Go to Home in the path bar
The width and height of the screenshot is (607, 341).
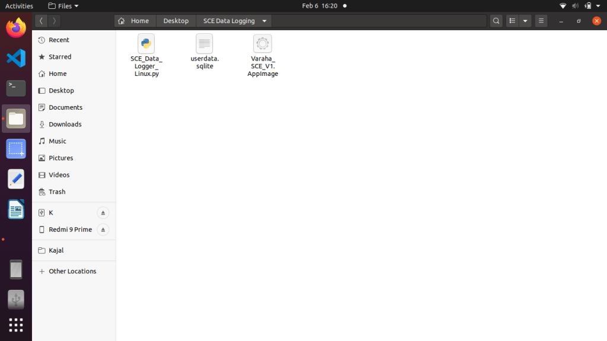pos(134,21)
